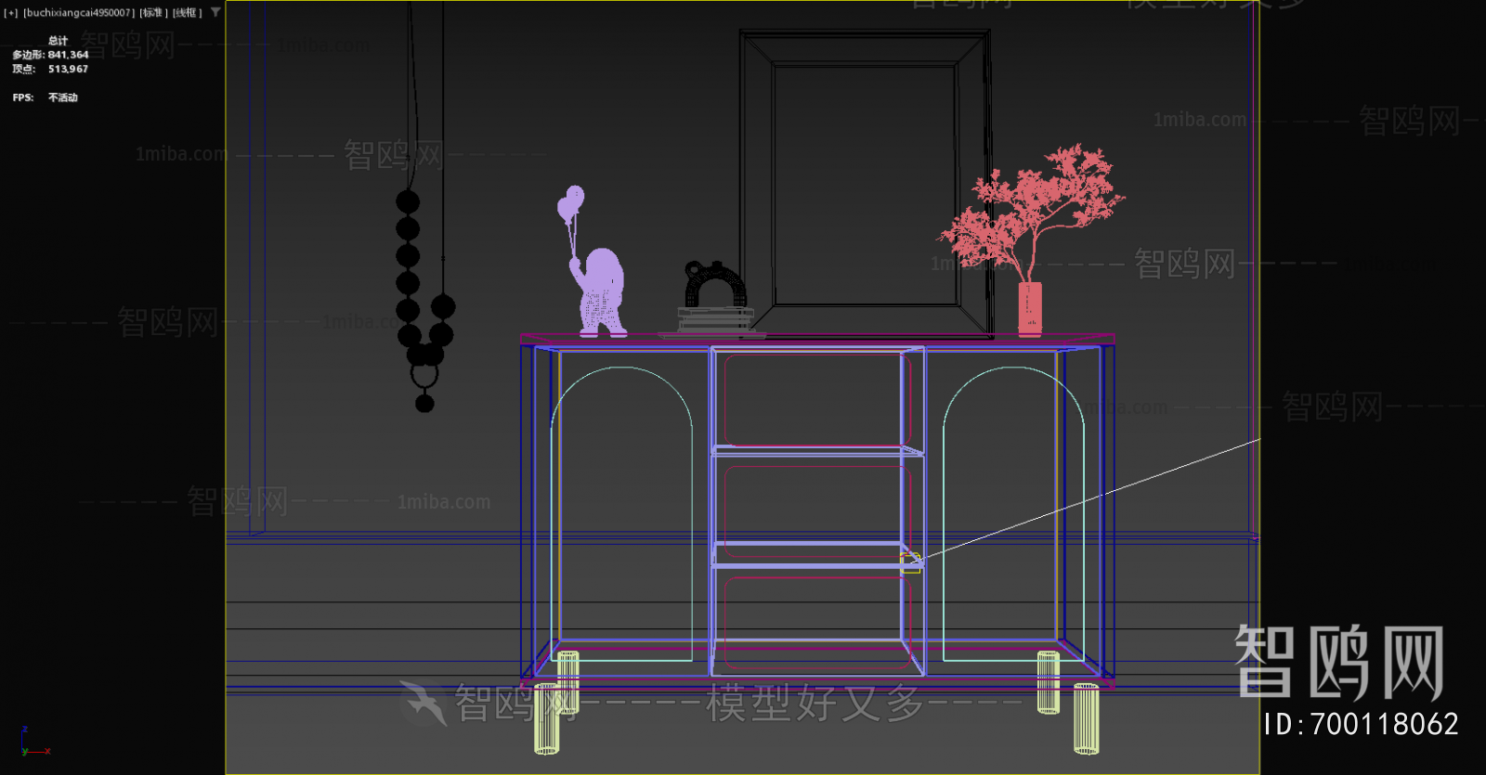The height and width of the screenshot is (775, 1486).
Task: Click the ring at the pendant lamp bottom
Action: point(424,376)
